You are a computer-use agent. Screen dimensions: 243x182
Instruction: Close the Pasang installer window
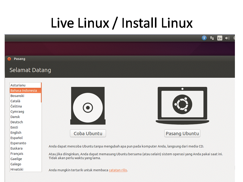click(9, 59)
